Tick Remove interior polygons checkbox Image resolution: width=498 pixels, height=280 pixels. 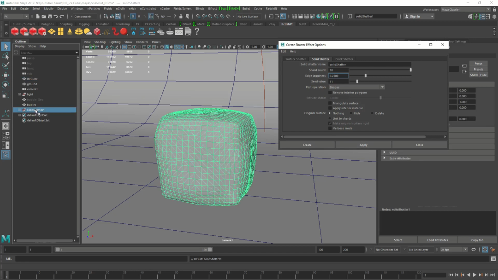tap(330, 93)
